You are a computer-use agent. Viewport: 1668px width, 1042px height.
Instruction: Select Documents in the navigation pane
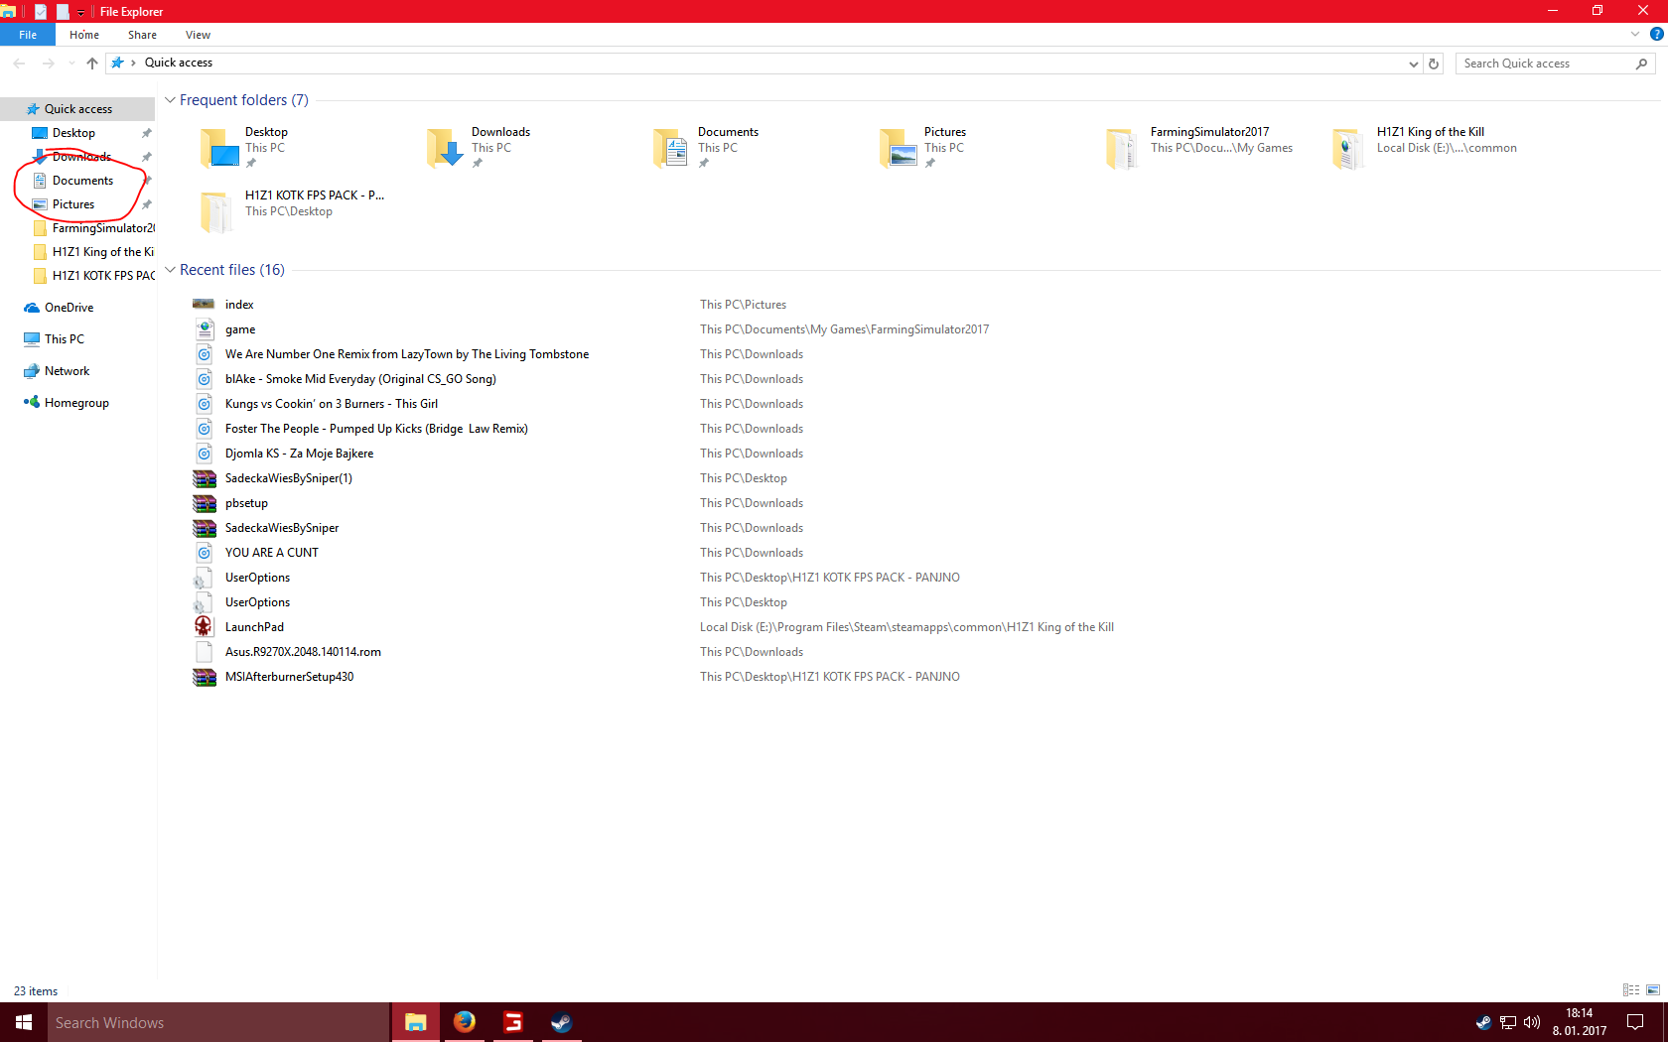(x=82, y=181)
